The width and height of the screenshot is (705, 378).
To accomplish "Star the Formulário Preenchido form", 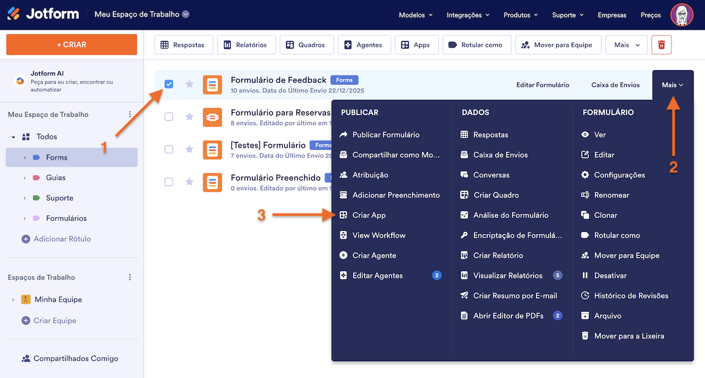I will tap(189, 183).
